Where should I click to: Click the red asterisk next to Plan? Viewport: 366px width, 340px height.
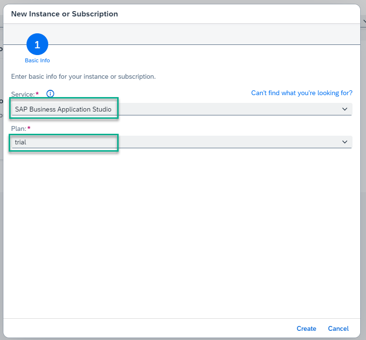(29, 127)
